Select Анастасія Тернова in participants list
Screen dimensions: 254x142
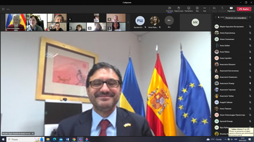point(233,90)
